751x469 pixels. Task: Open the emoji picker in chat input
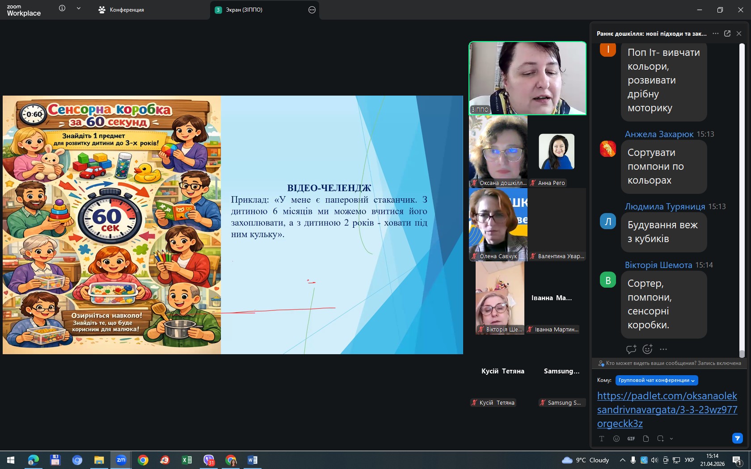(616, 439)
